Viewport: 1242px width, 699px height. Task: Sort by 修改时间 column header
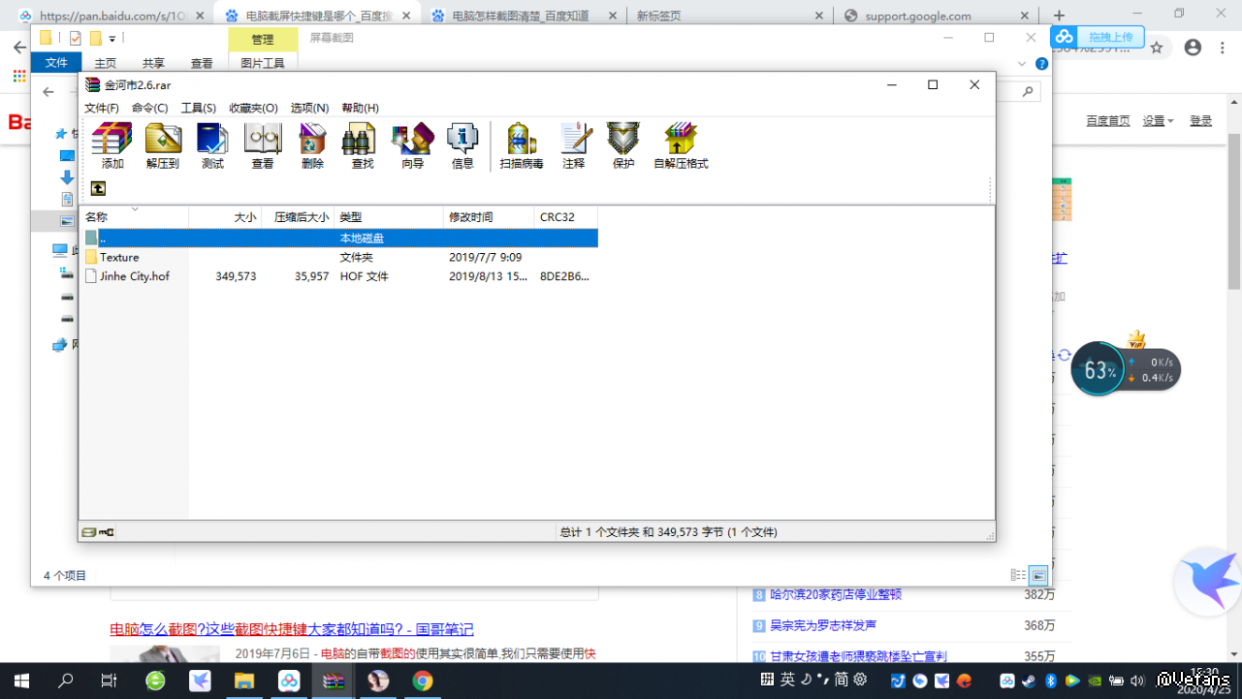click(471, 217)
